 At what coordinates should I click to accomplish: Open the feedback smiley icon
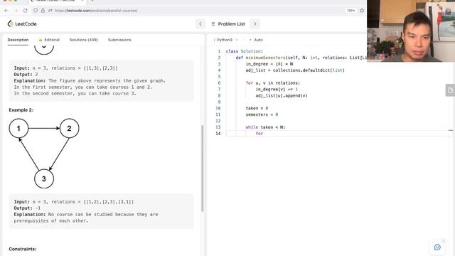coord(437,247)
